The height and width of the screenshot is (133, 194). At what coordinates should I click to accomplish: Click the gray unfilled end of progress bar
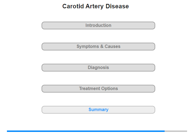(176, 131)
